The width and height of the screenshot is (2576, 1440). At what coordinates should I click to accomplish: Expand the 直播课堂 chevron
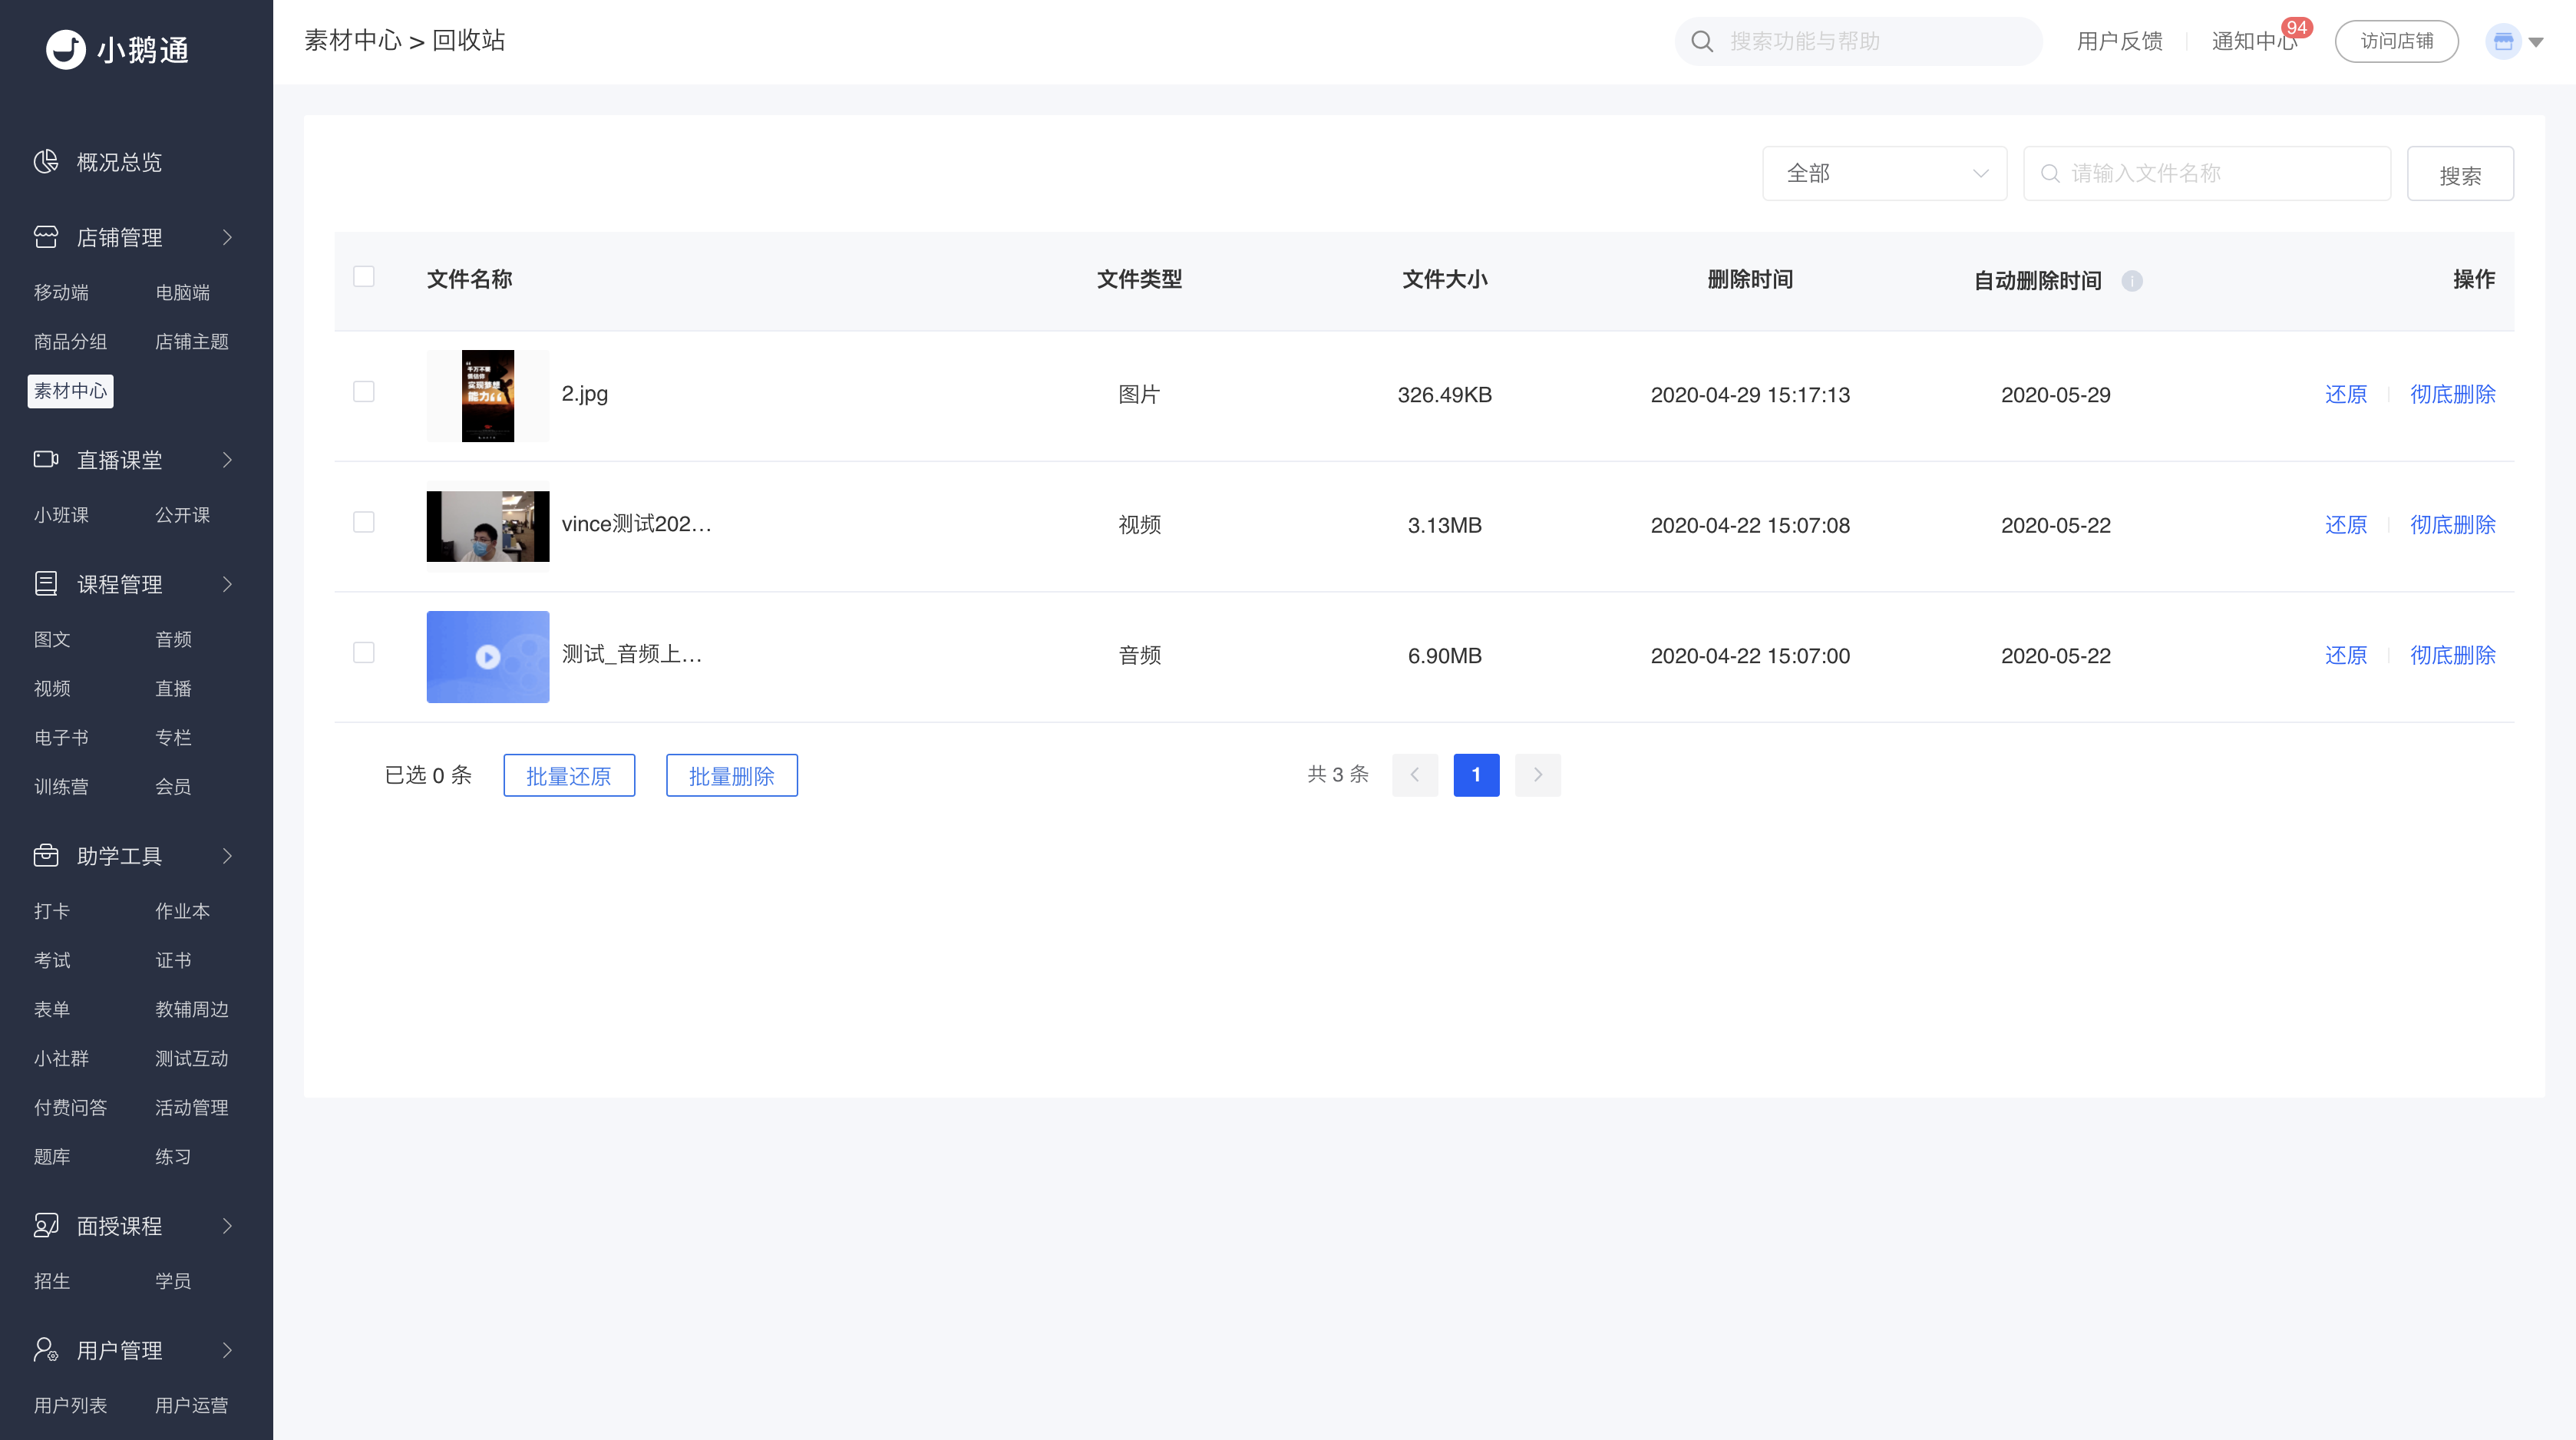tap(228, 460)
